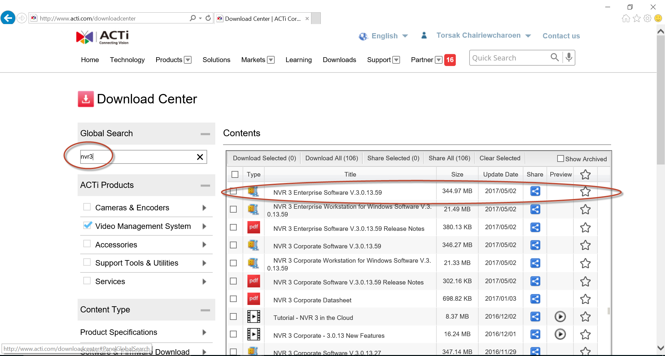Toggle Show Archived checkbox
Viewport: 665px width, 356px height.
click(x=560, y=159)
